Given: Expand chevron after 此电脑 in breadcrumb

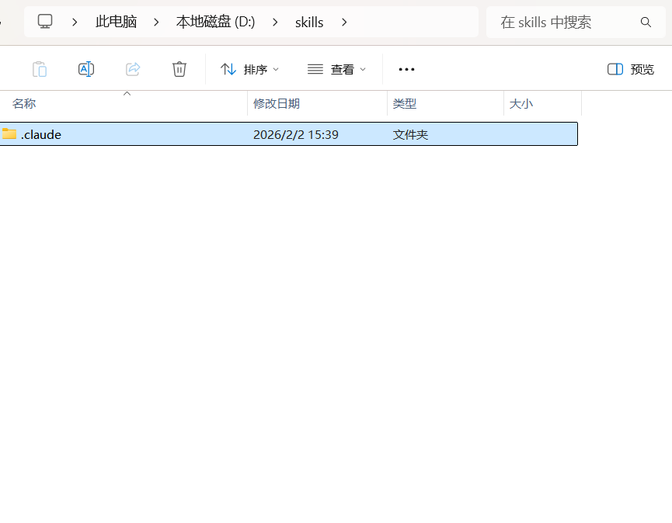Looking at the screenshot, I should (x=156, y=22).
